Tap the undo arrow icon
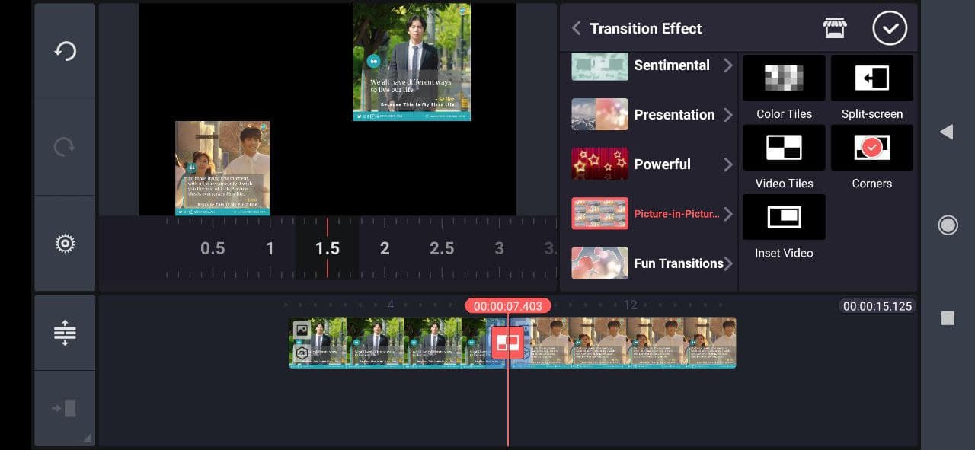The width and height of the screenshot is (975, 450). (65, 51)
